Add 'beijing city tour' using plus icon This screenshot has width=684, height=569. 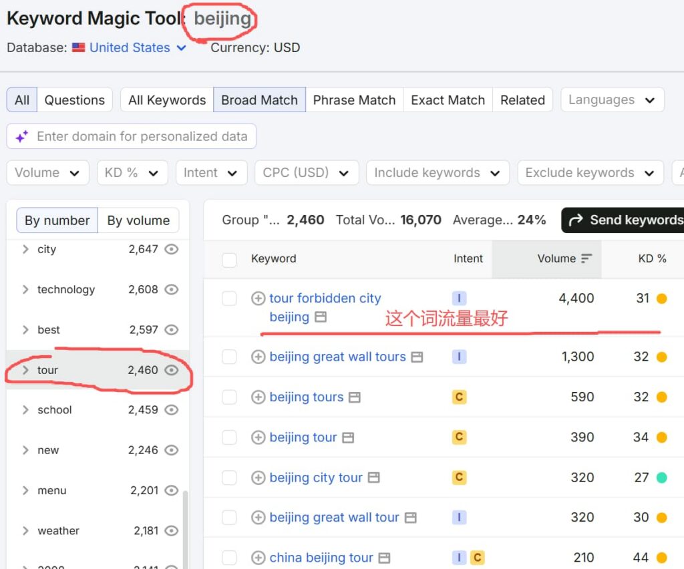pos(259,478)
